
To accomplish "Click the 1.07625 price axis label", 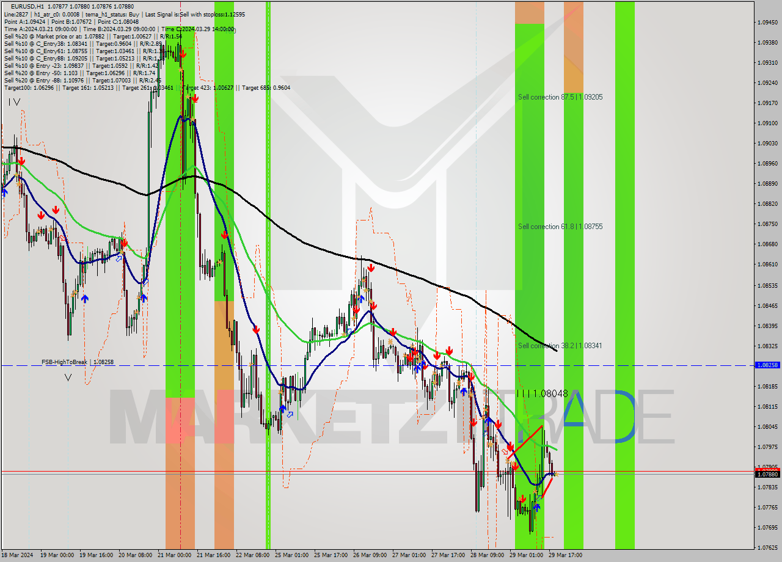I will pyautogui.click(x=767, y=547).
